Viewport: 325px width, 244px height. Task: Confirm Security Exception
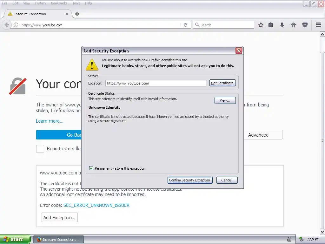[190, 180]
